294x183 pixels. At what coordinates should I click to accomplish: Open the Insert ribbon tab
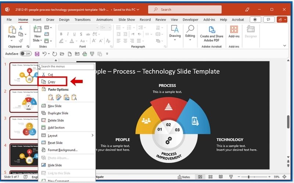(37, 20)
